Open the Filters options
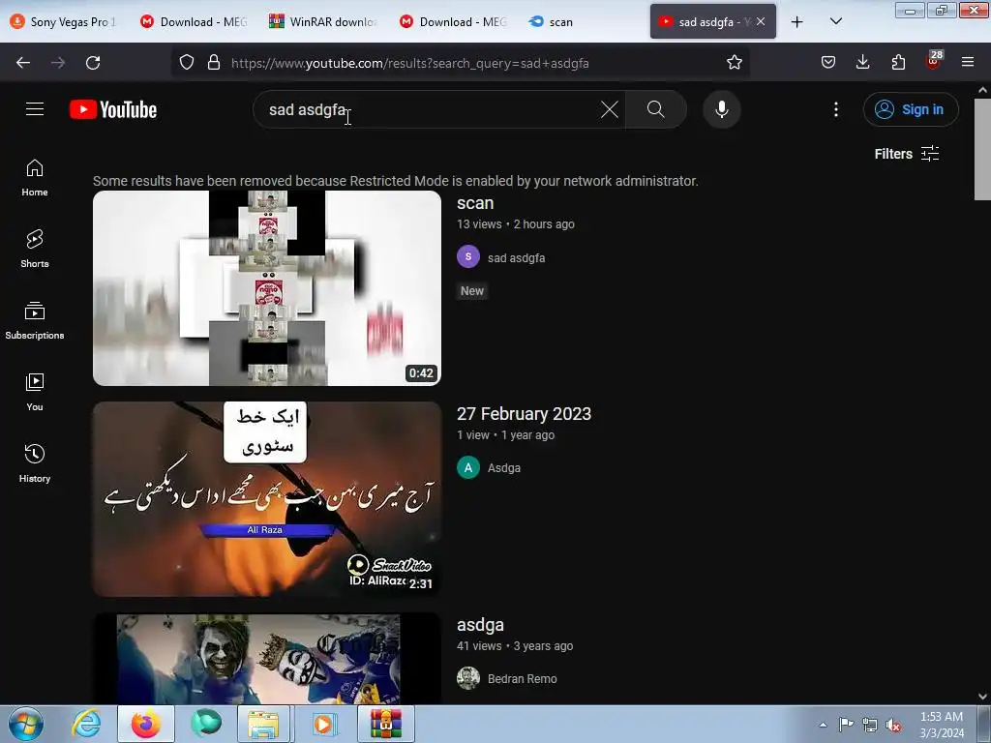991x743 pixels. point(907,154)
